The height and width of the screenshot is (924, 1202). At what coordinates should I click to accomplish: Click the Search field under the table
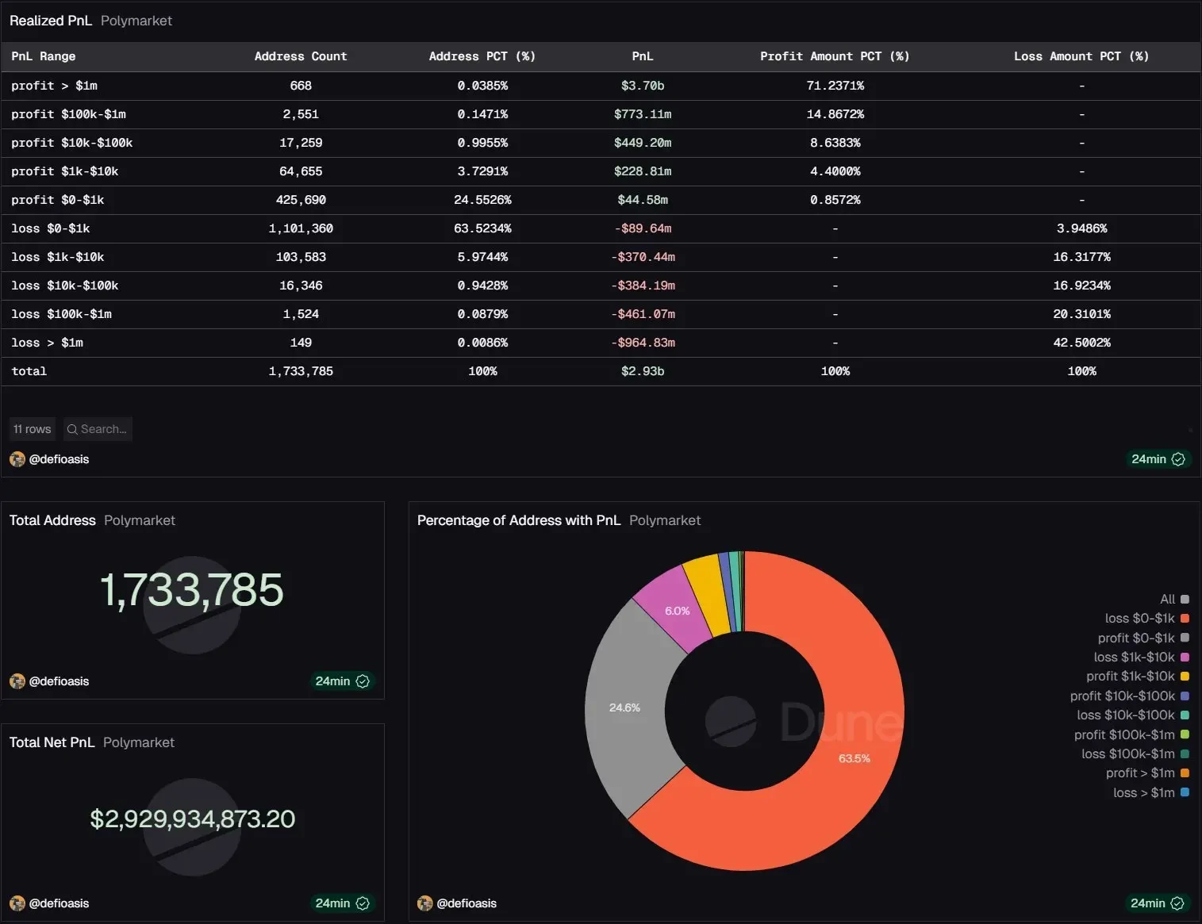99,429
